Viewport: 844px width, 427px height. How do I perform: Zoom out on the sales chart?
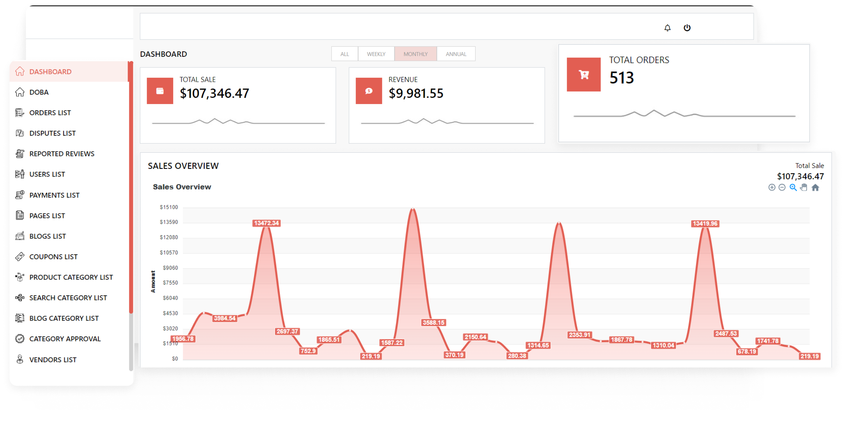[782, 187]
